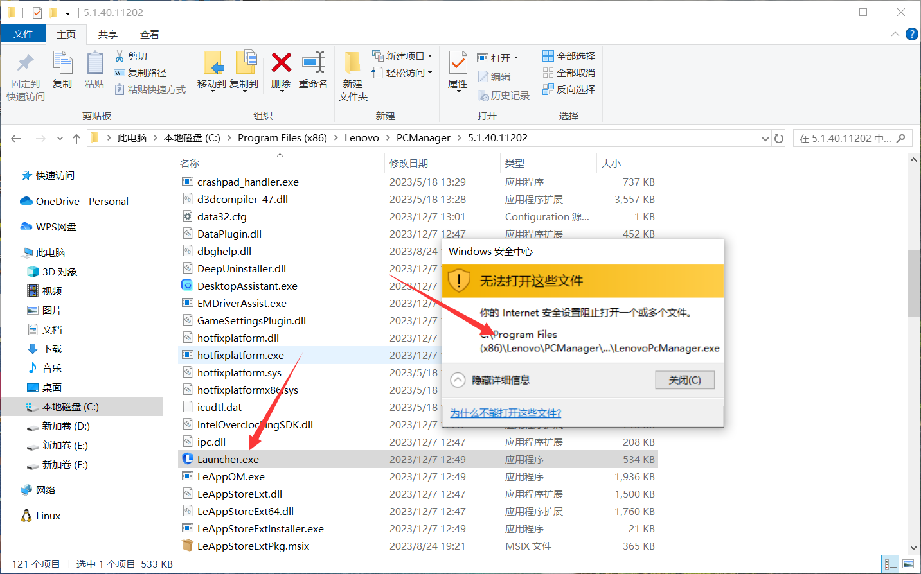Viewport: 921px width, 574px height.
Task: Select Network (网络) in sidebar
Action: 38,490
